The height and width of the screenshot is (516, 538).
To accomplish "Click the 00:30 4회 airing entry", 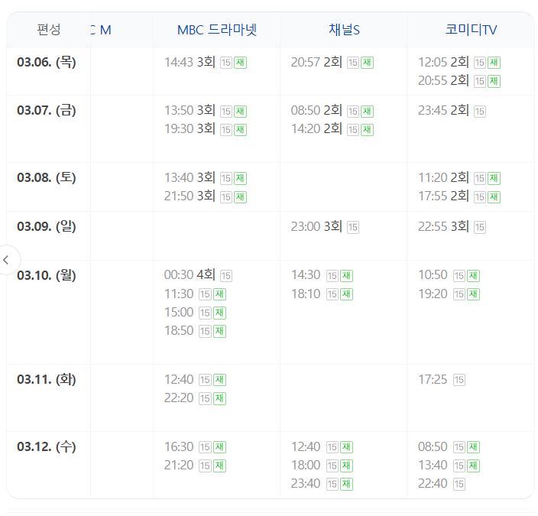I will click(190, 275).
